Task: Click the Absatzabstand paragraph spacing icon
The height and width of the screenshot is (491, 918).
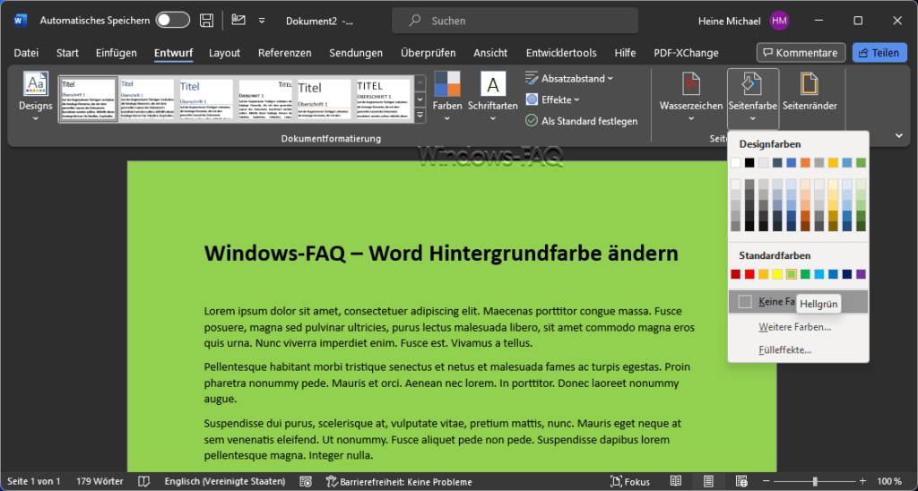Action: (532, 79)
